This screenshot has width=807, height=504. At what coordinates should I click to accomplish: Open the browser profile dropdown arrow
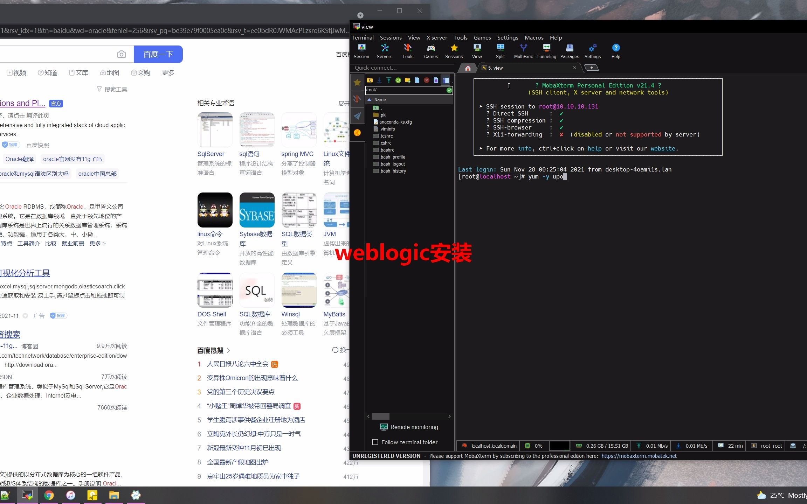coord(360,15)
